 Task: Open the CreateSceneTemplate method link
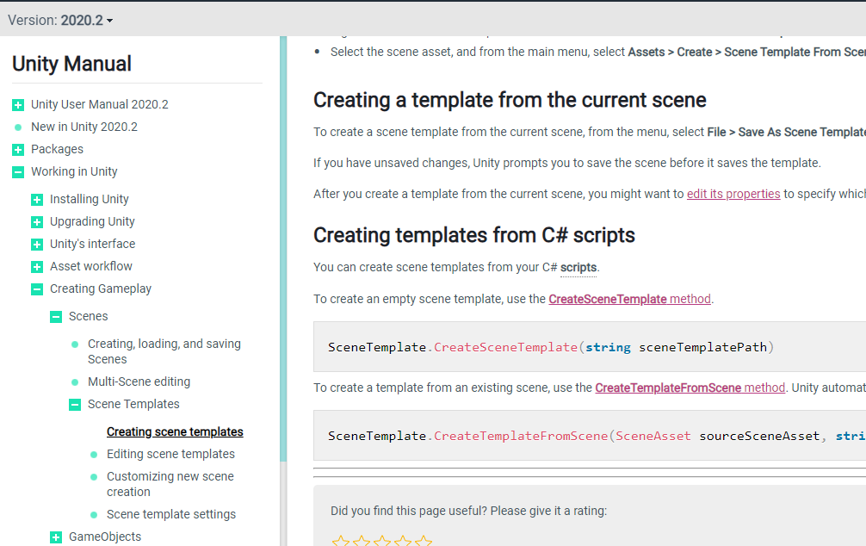pos(630,299)
